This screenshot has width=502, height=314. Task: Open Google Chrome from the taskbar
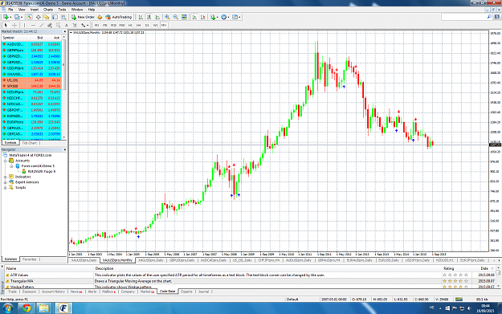[27, 308]
